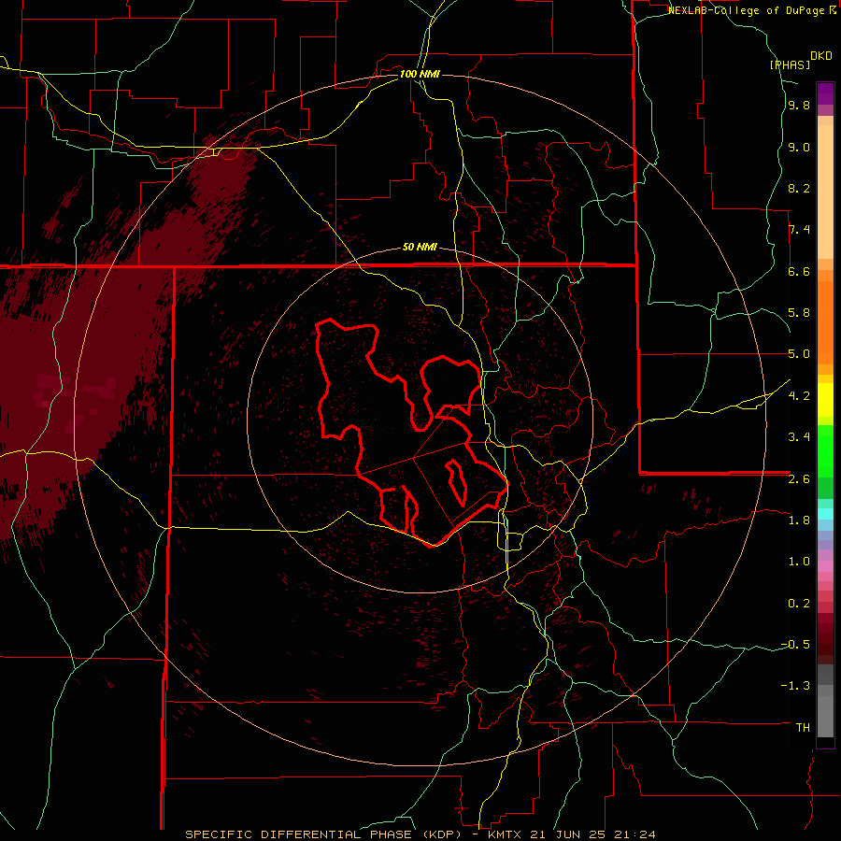
Task: Click the 100 NMI range ring label
Action: pyautogui.click(x=420, y=74)
